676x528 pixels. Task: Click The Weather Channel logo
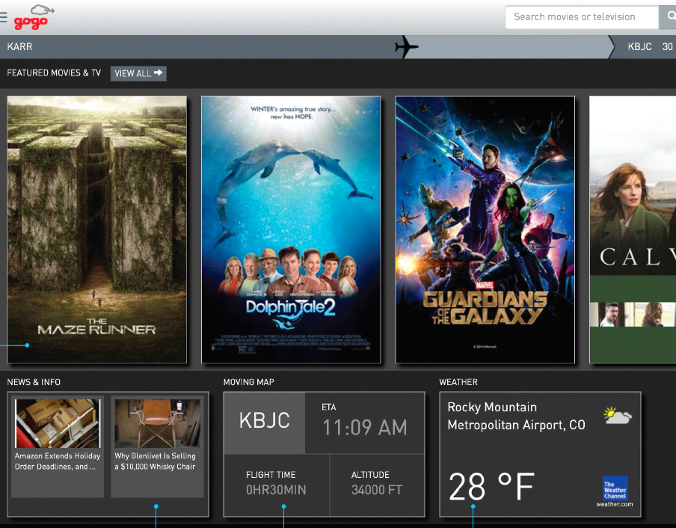coord(615,488)
